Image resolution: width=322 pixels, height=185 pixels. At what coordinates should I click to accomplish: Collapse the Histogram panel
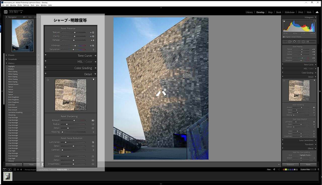point(315,17)
